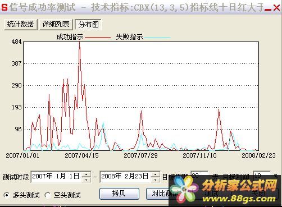Click the red S application icon
Screen dimensions: 282x207
4,7
